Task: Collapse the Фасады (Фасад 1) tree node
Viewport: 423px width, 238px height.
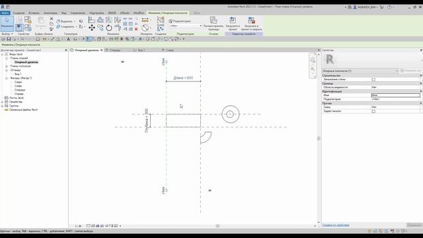Action: pos(7,78)
